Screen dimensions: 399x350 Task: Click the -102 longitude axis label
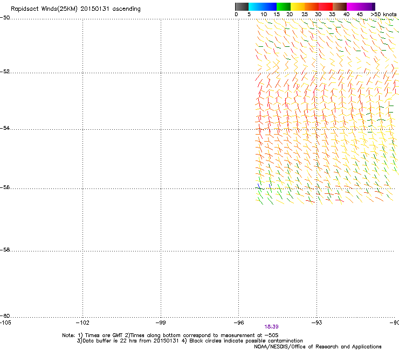[x=82, y=323]
